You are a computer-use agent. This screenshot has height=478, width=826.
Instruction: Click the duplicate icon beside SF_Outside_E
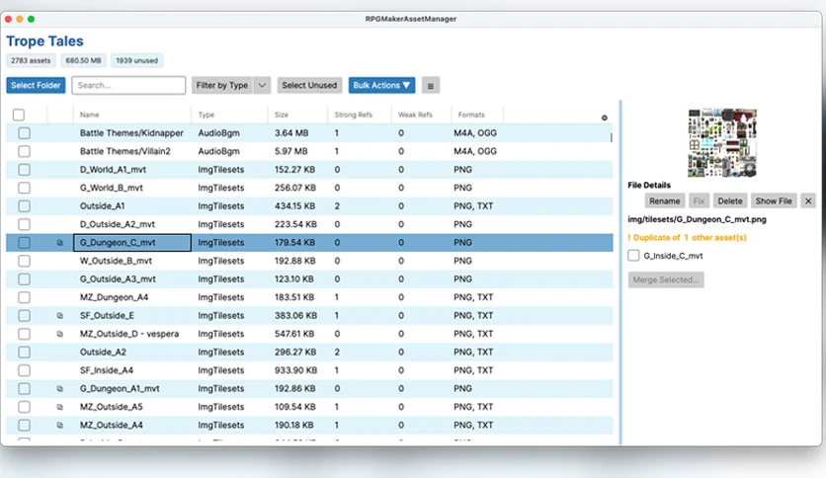pos(59,316)
